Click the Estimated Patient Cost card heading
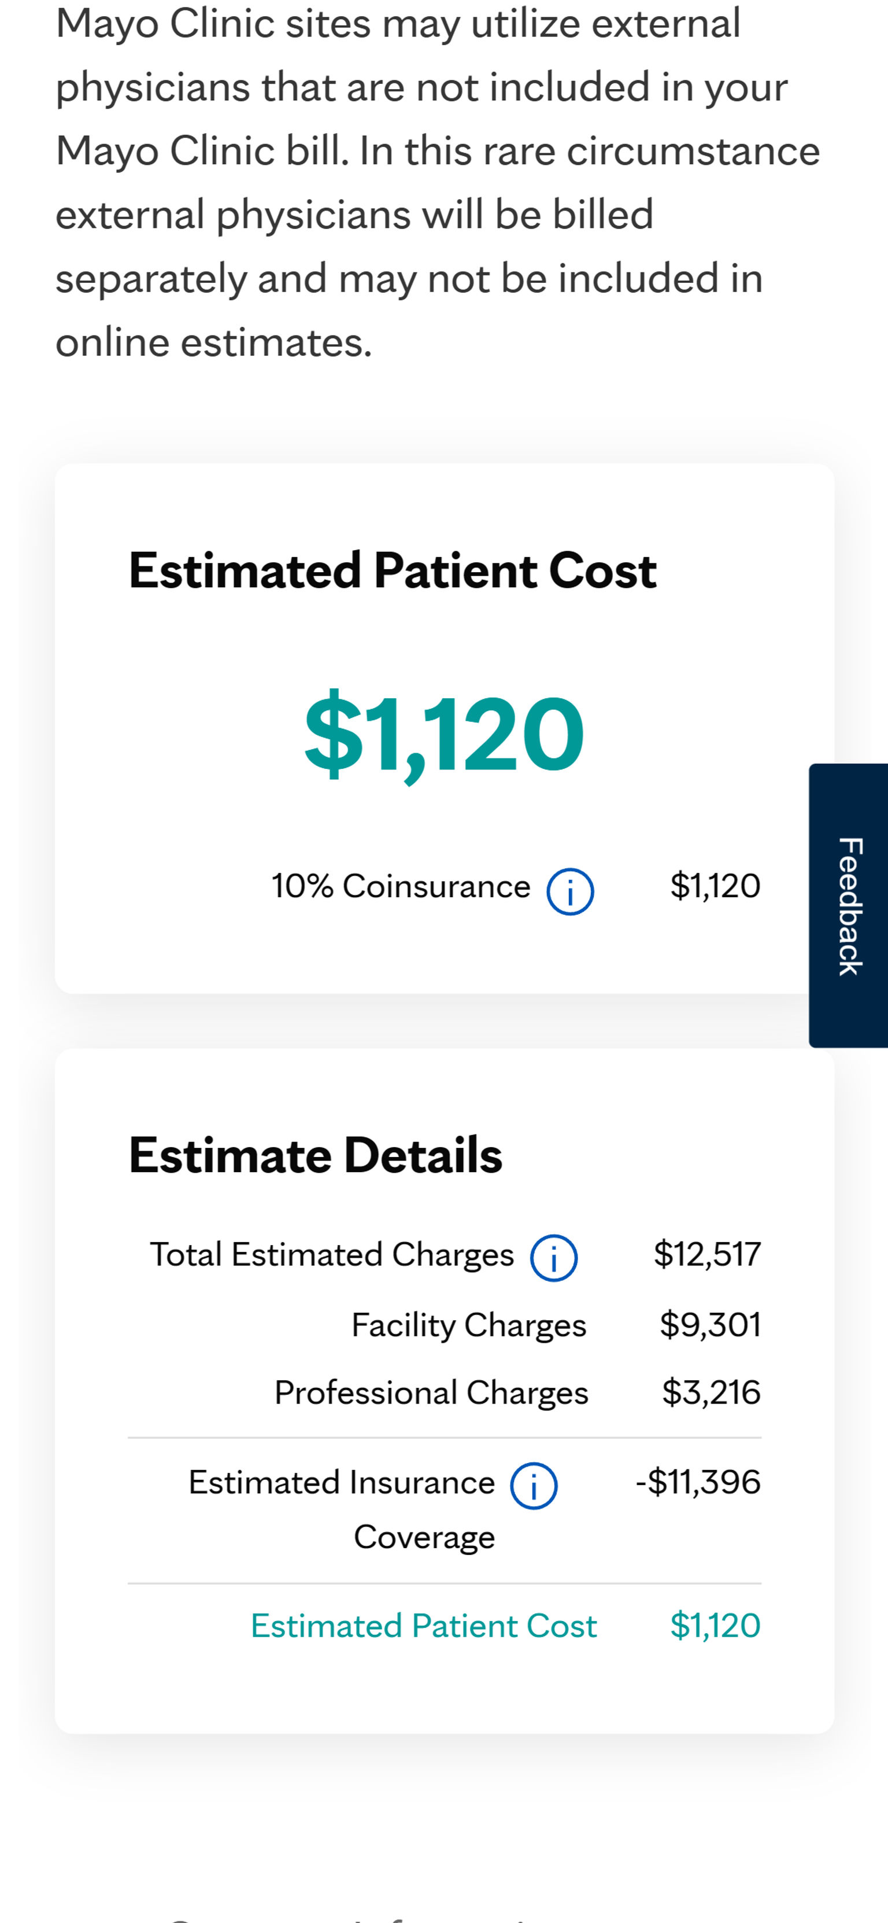888x1923 pixels. [x=392, y=571]
